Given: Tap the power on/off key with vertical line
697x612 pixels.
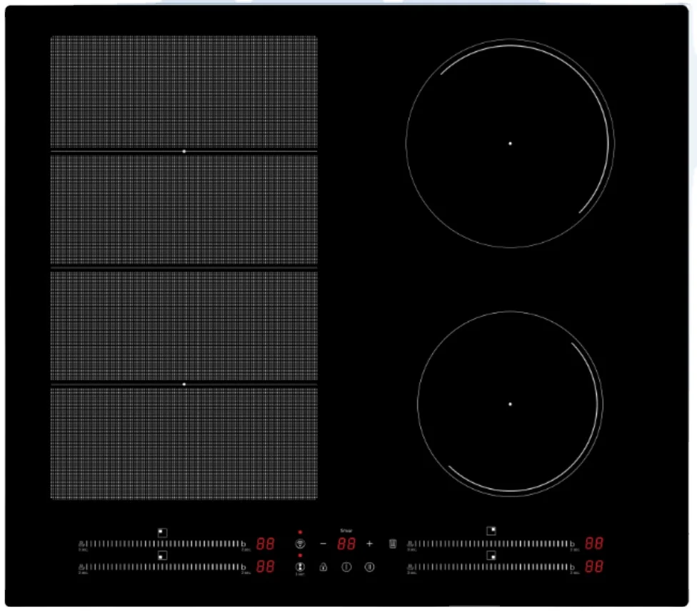Looking at the screenshot, I should pyautogui.click(x=346, y=567).
